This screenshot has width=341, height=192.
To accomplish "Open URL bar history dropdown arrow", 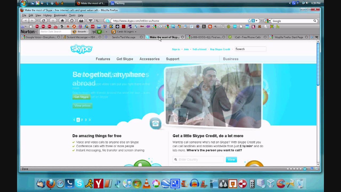I will tap(257, 21).
